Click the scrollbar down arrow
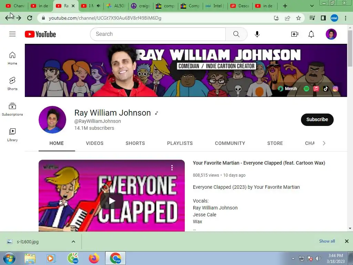 tap(350, 228)
